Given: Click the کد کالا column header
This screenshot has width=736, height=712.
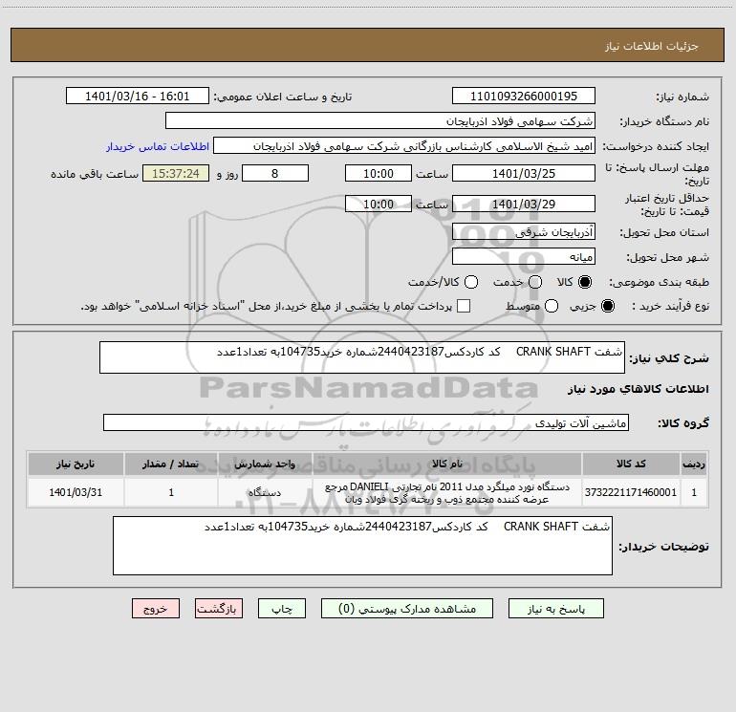Looking at the screenshot, I should (631, 464).
